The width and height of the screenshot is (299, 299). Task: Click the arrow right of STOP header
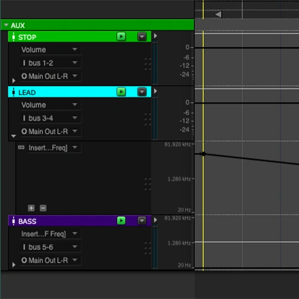155,36
